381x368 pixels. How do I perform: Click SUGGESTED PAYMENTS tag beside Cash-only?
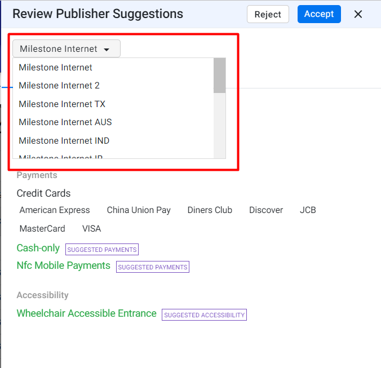[x=102, y=250]
